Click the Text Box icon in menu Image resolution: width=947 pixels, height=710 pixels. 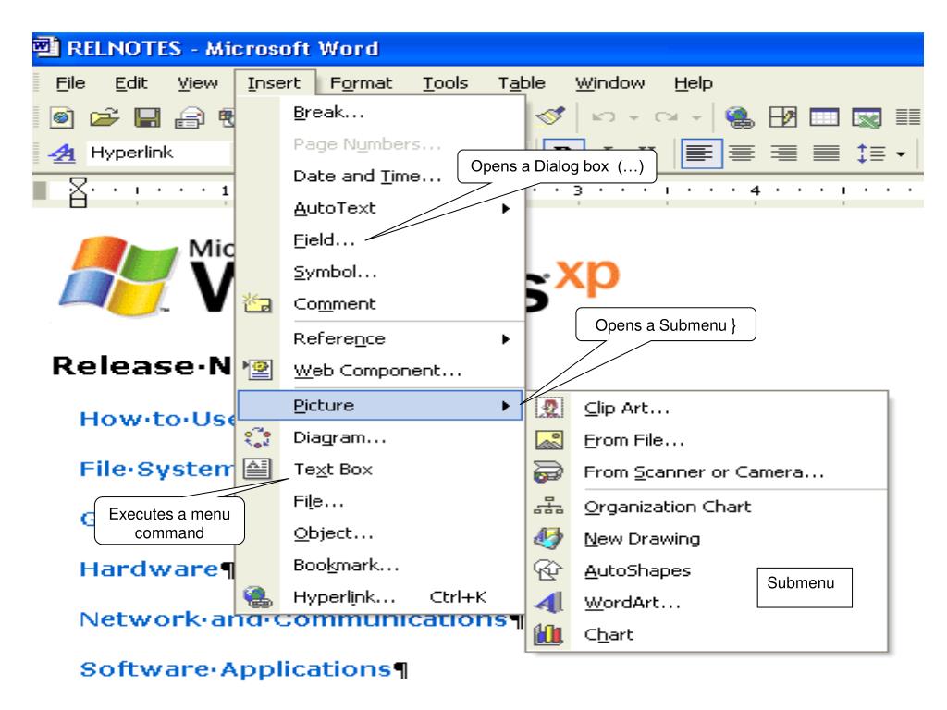[257, 469]
